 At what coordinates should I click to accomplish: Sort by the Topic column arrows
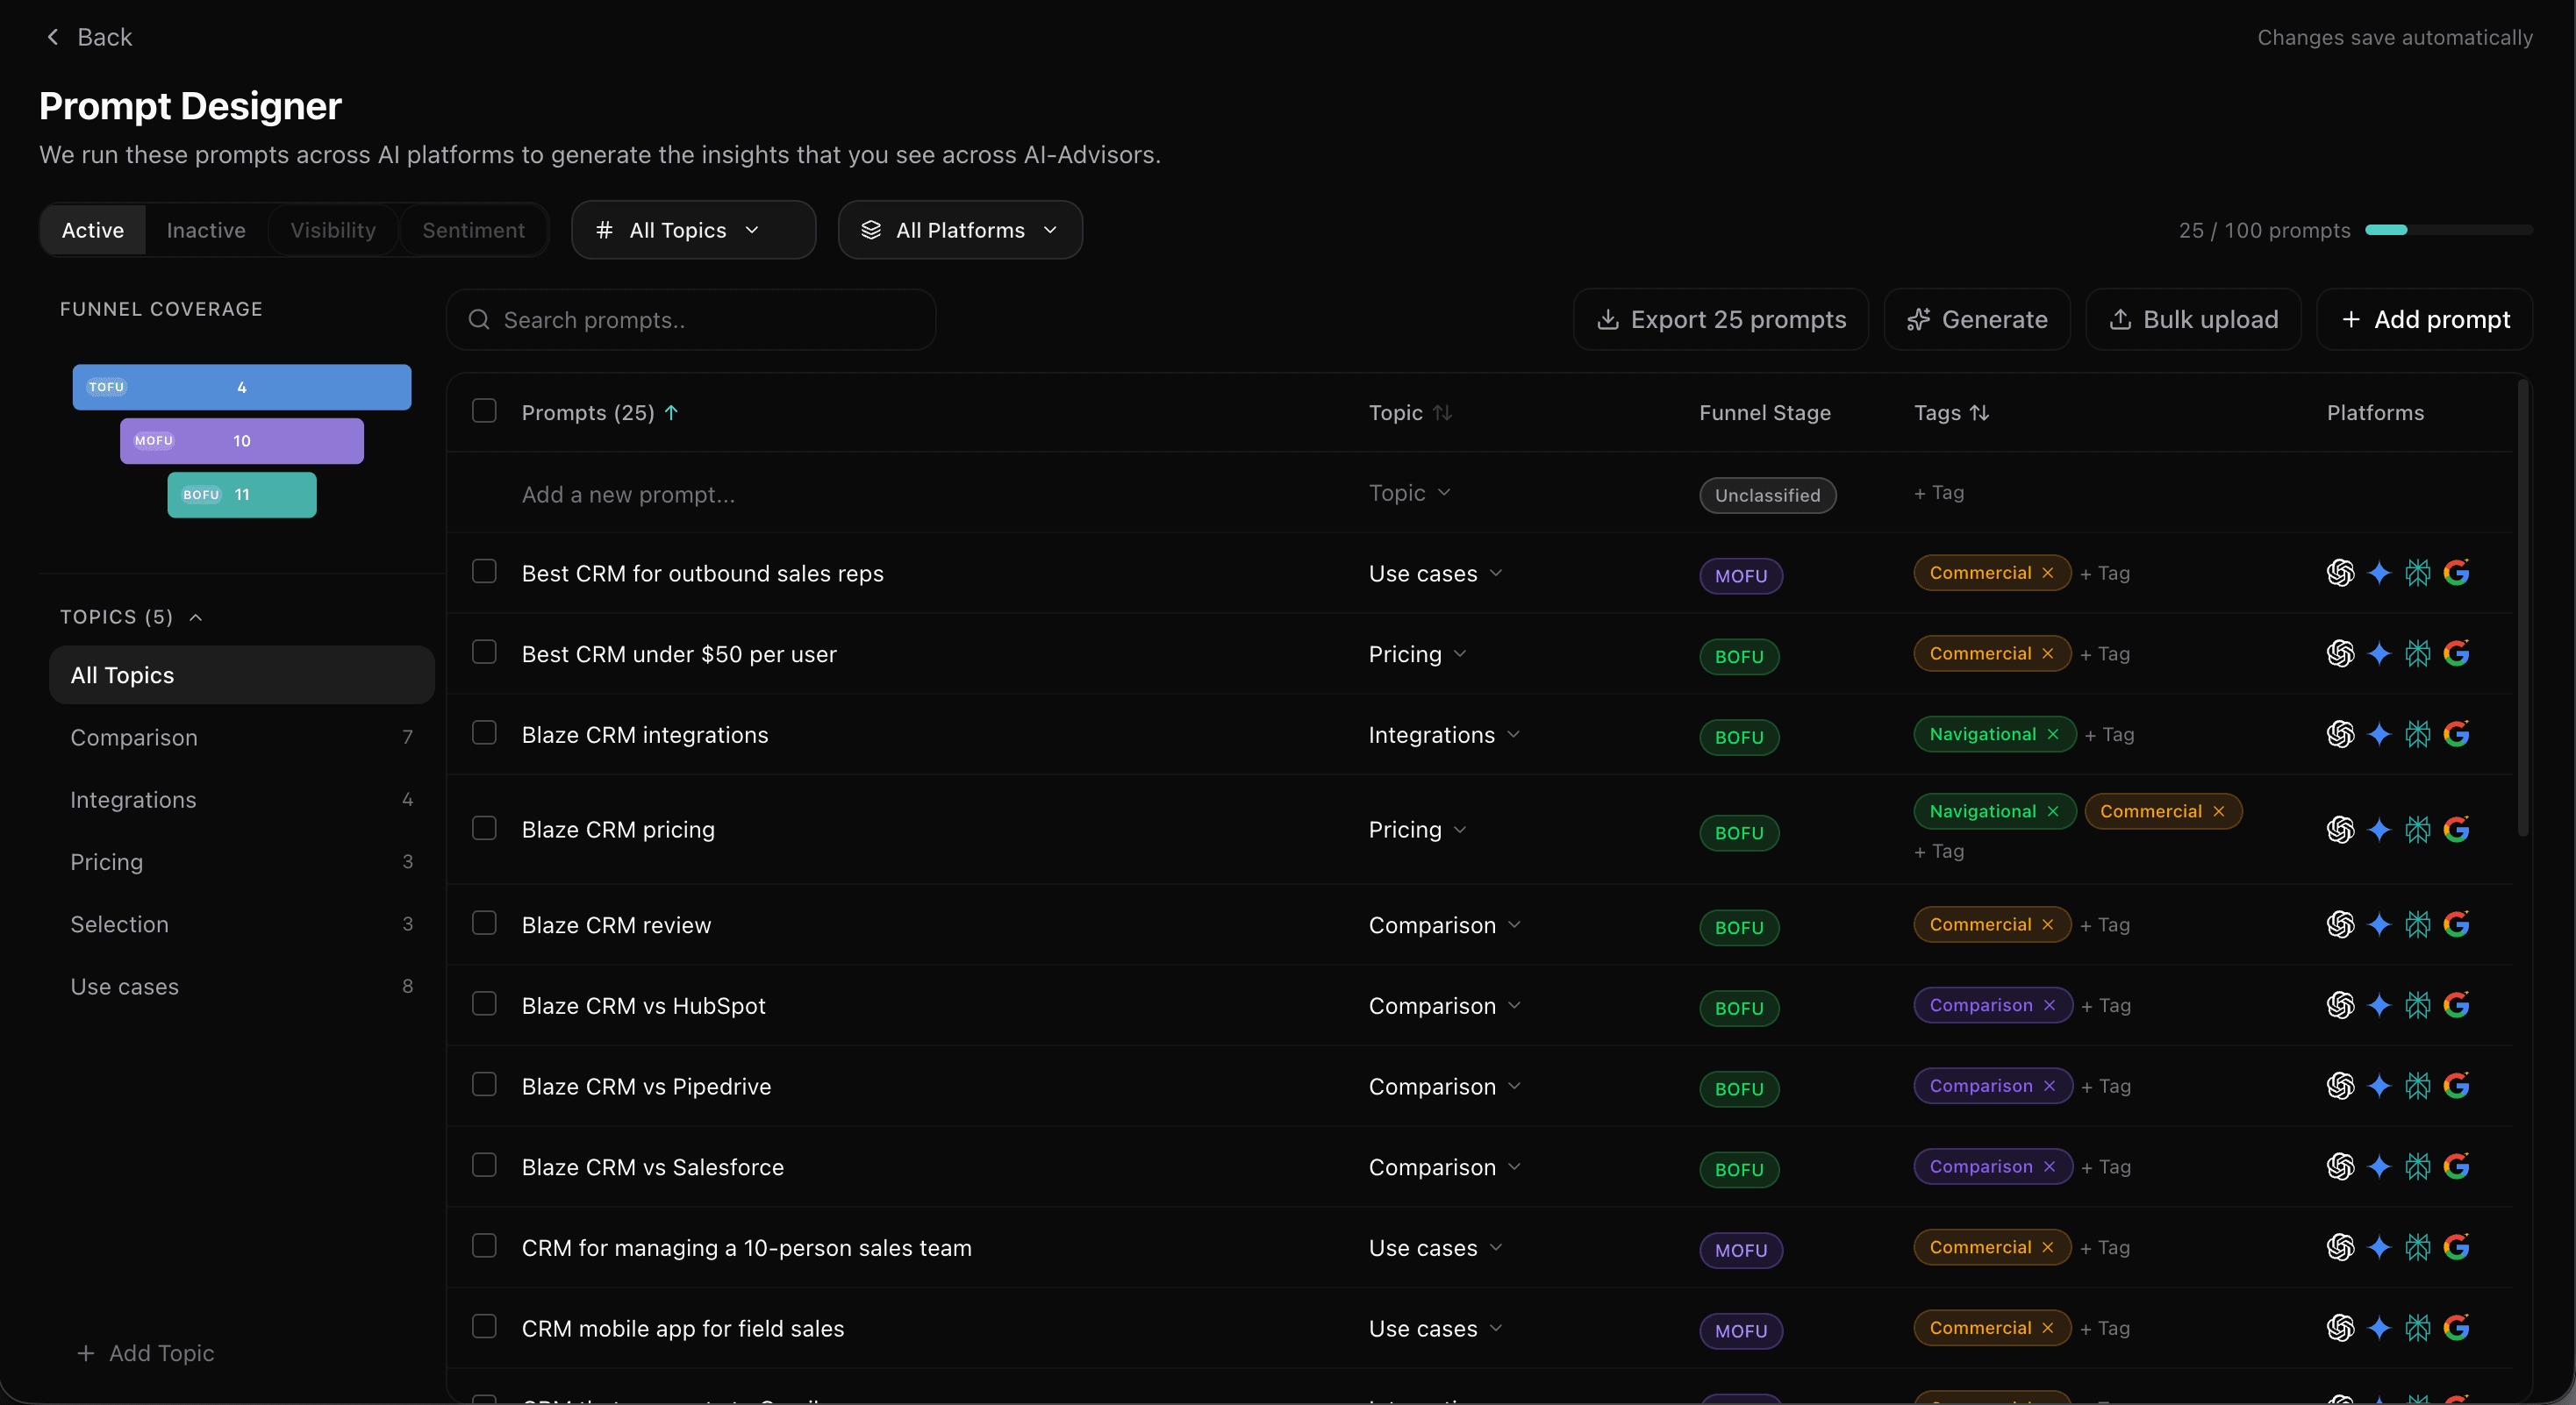1442,413
